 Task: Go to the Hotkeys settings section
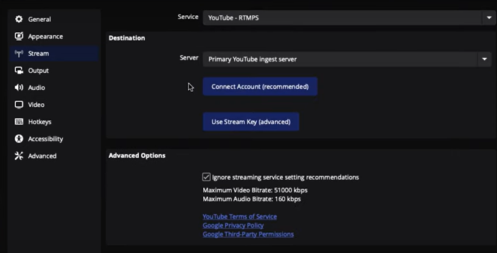coord(40,122)
